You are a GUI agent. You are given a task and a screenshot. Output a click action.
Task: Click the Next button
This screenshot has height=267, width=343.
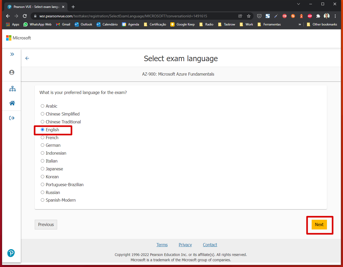pyautogui.click(x=319, y=224)
